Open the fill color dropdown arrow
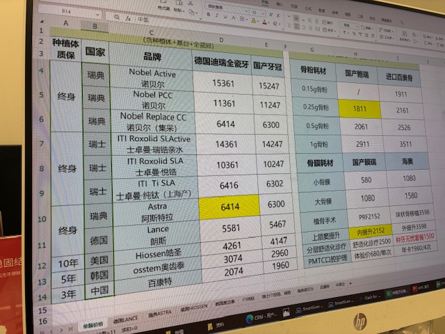Screen dimensions: 445x334 pyautogui.click(x=258, y=22)
